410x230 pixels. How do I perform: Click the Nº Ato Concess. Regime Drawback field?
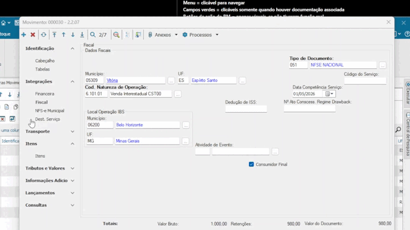click(310, 109)
